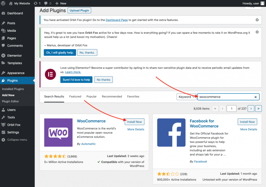Image resolution: width=266 pixels, height=187 pixels.
Task: Dismiss the Orbit Fox activated notice
Action: point(257,20)
